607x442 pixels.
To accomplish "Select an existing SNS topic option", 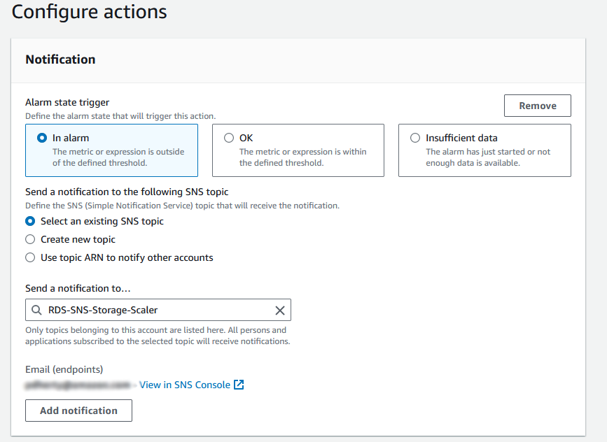I will [x=30, y=220].
